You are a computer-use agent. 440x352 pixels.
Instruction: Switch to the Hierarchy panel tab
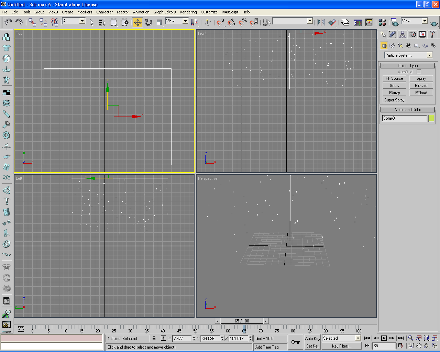coord(403,34)
